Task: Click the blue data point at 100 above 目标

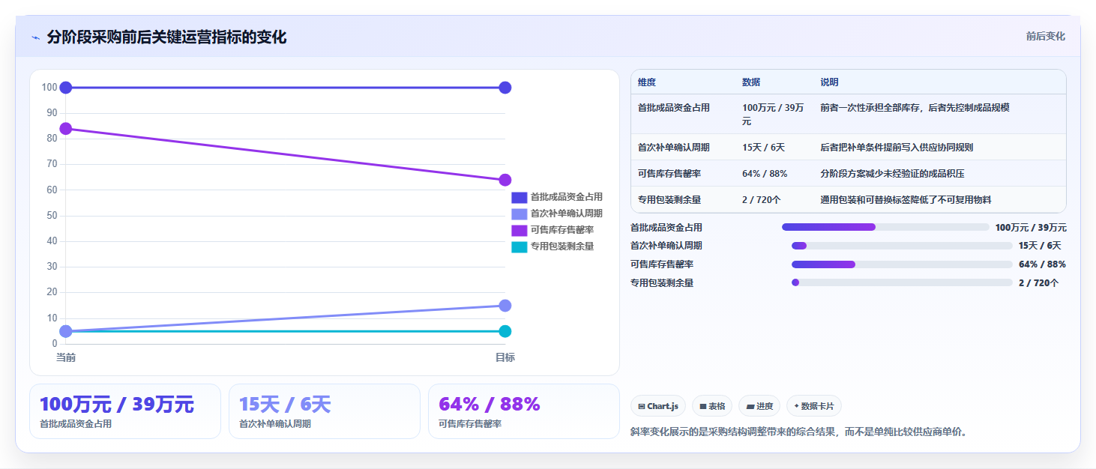Action: [505, 88]
